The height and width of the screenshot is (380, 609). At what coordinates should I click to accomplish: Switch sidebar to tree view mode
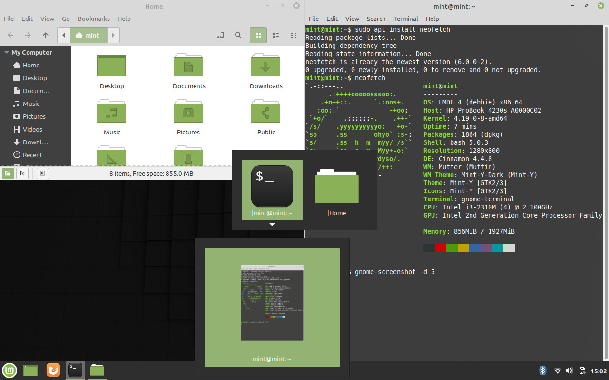tap(22, 173)
